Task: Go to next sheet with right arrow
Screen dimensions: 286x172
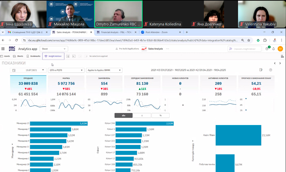Action: (x=280, y=63)
